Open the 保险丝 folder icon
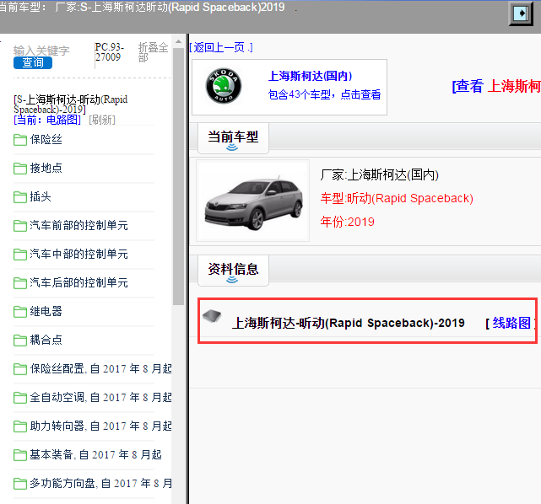Screen dimensions: 541x504 tap(20, 140)
